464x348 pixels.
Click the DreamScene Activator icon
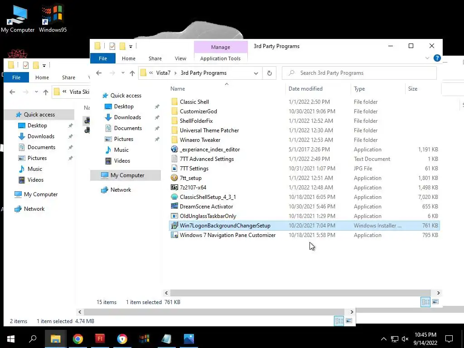(174, 206)
